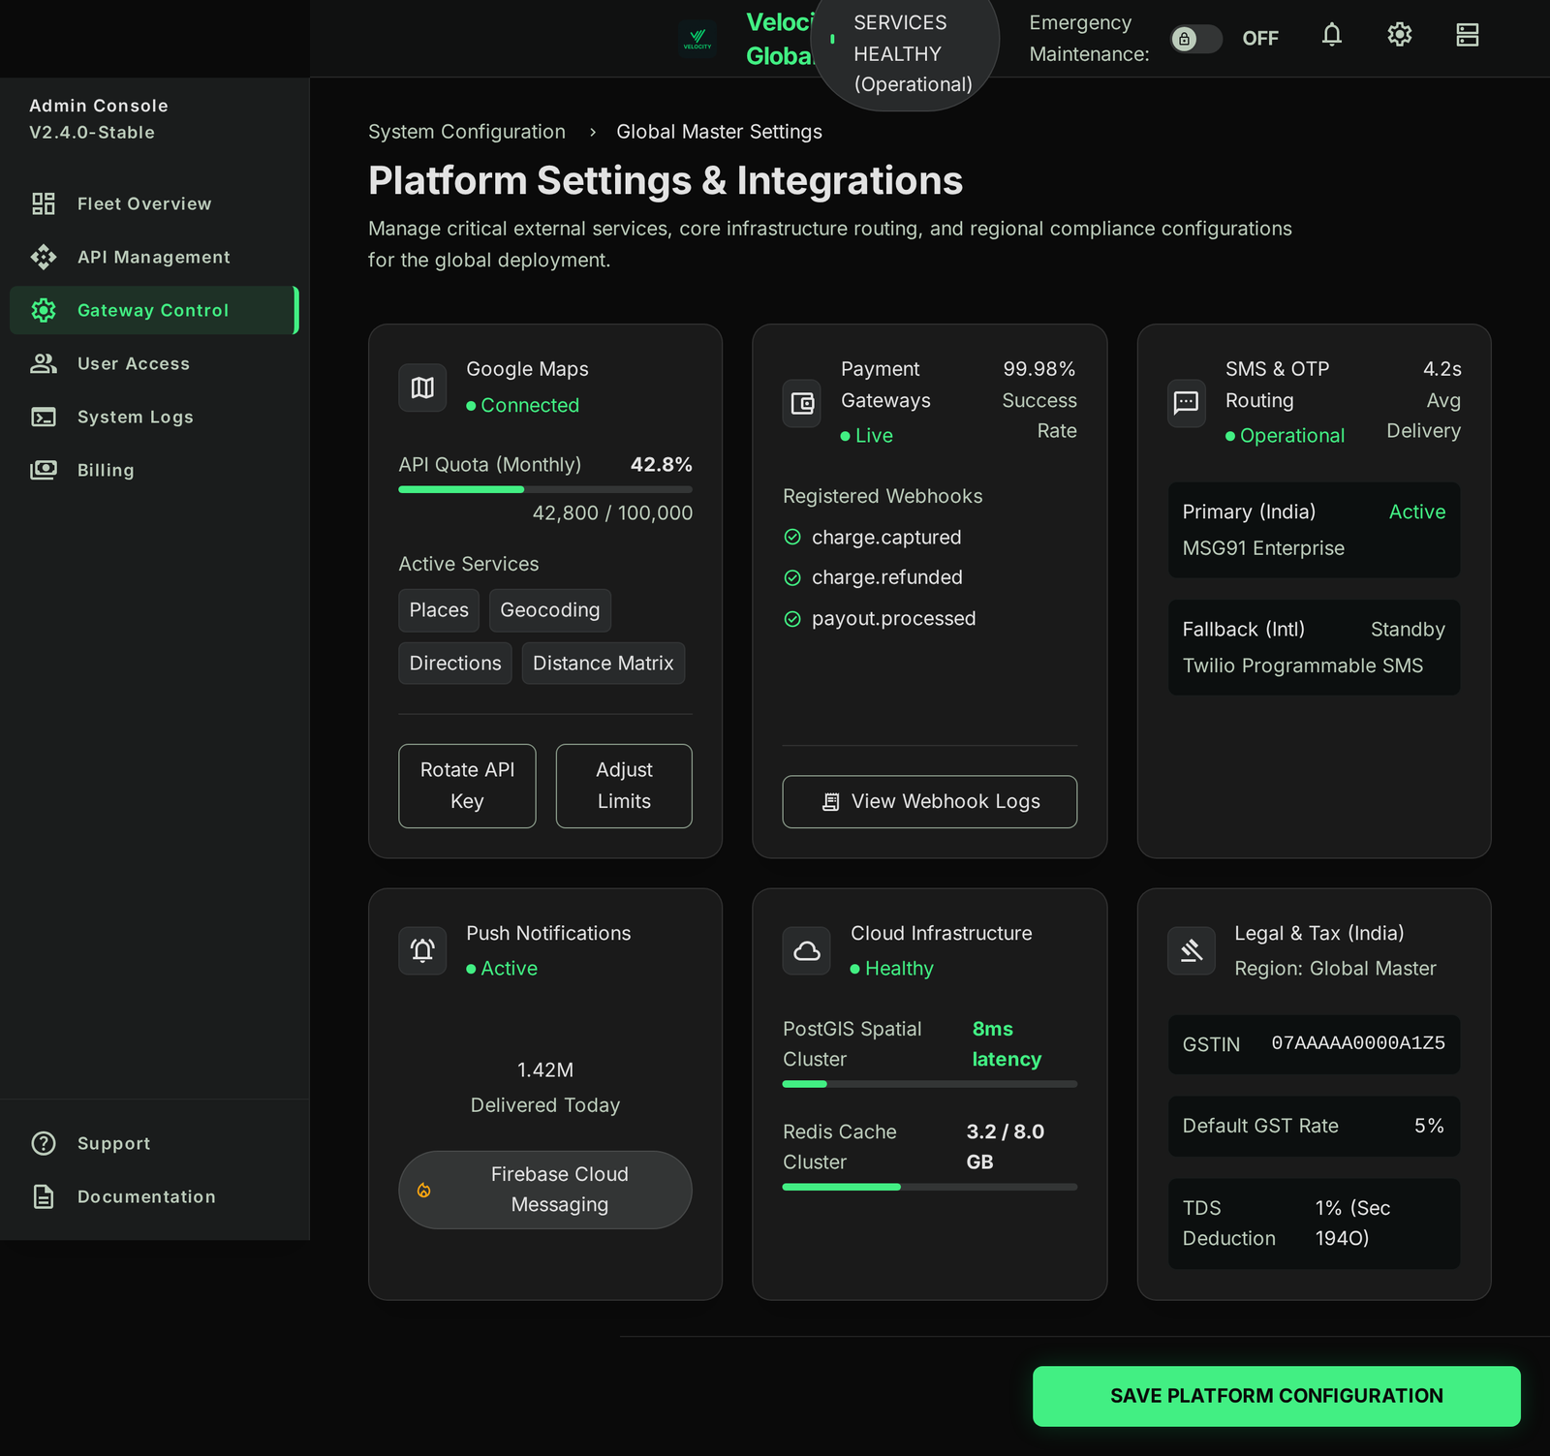This screenshot has width=1550, height=1456.
Task: Select Fallback (Intl) Twilio route
Action: [x=1314, y=647]
